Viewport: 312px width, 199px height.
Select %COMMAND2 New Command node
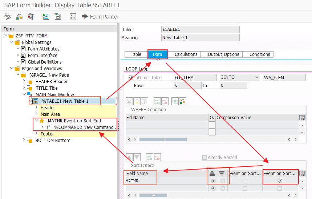(85, 127)
